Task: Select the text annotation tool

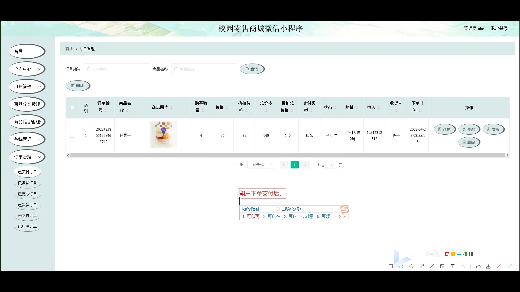Action: pos(453,266)
